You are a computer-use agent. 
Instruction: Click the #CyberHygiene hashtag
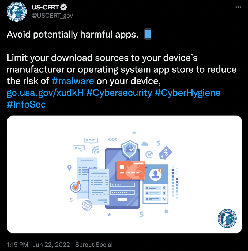pyautogui.click(x=187, y=93)
